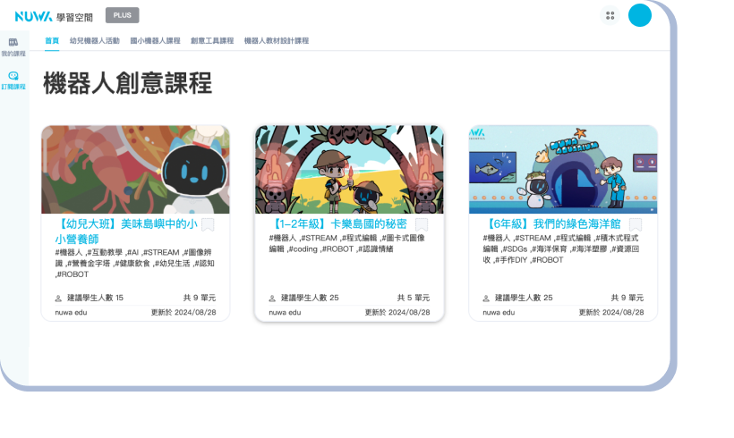The height and width of the screenshot is (438, 734).
Task: Click the 6年級 card's 建議學生人數 25 text
Action: [x=524, y=298]
